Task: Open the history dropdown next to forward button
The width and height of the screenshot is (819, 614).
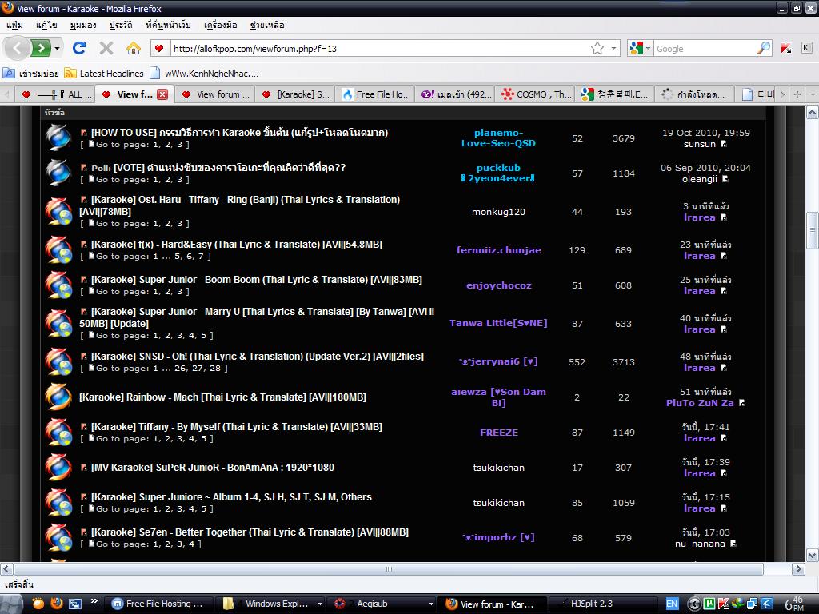Action: pyautogui.click(x=57, y=49)
